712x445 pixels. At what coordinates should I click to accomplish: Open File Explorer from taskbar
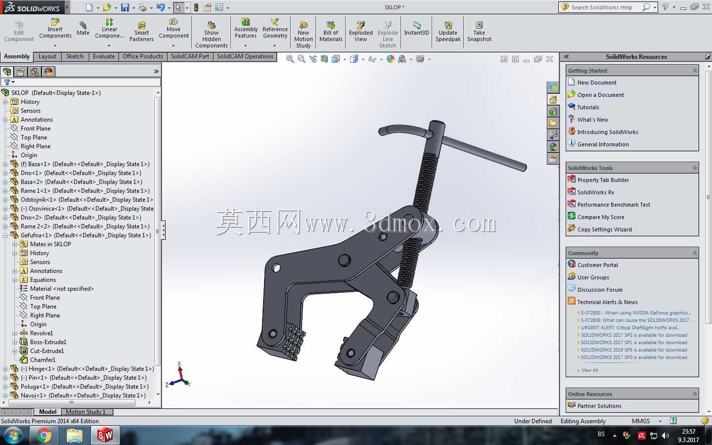(x=75, y=436)
